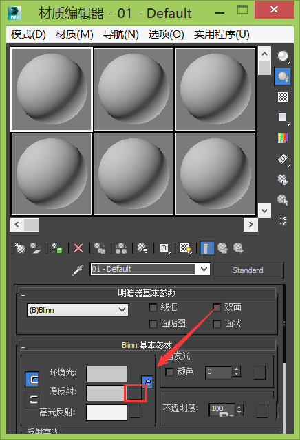Enable the 双面 checkbox
300x440 pixels.
217,307
